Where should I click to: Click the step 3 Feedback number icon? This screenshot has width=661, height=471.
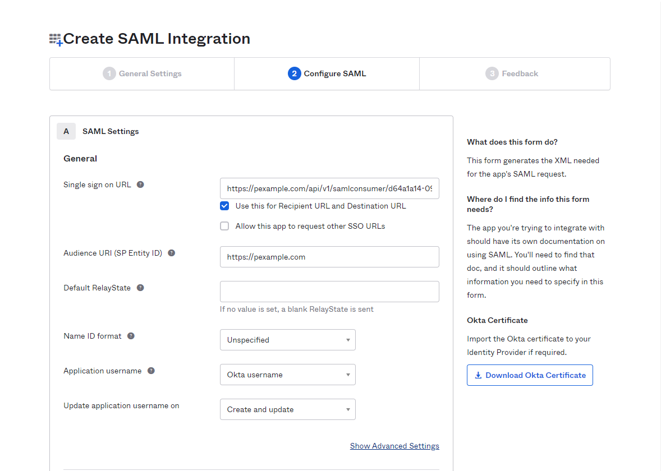(x=492, y=73)
